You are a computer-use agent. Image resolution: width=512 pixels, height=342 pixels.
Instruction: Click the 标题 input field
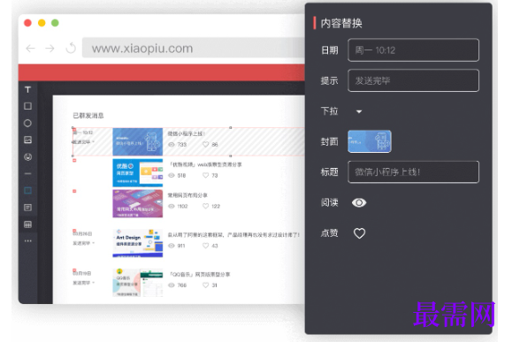tap(413, 171)
